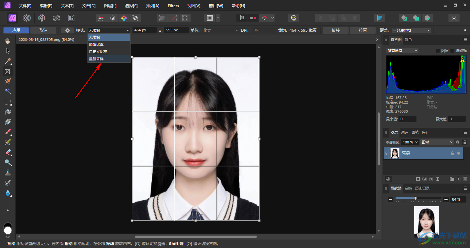Select the Crop tool
The image size is (470, 248).
click(x=8, y=71)
